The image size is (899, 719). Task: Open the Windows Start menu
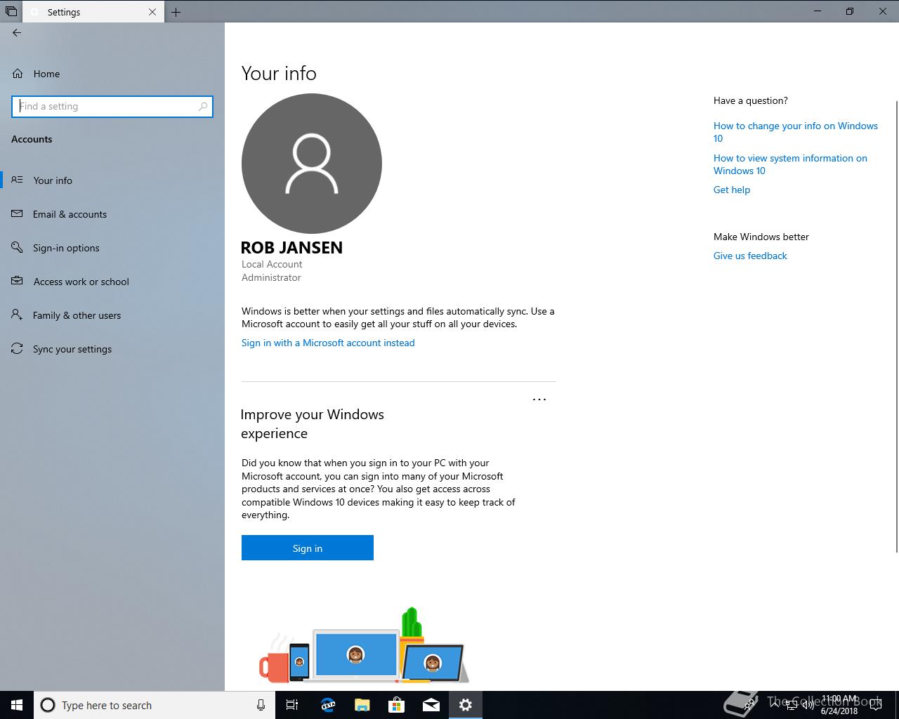click(17, 705)
